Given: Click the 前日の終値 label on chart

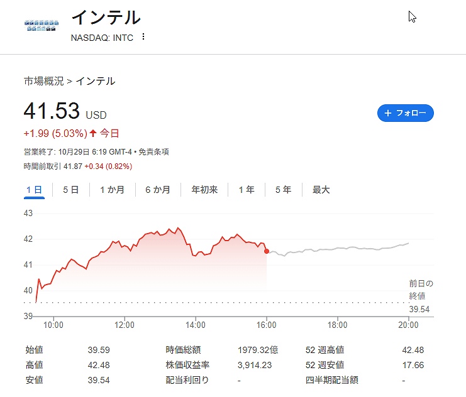Looking at the screenshot, I should pos(421,290).
